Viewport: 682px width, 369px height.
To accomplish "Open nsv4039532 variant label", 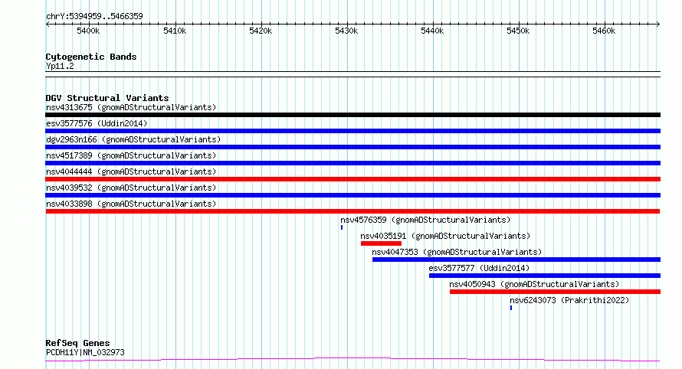I will coord(131,188).
